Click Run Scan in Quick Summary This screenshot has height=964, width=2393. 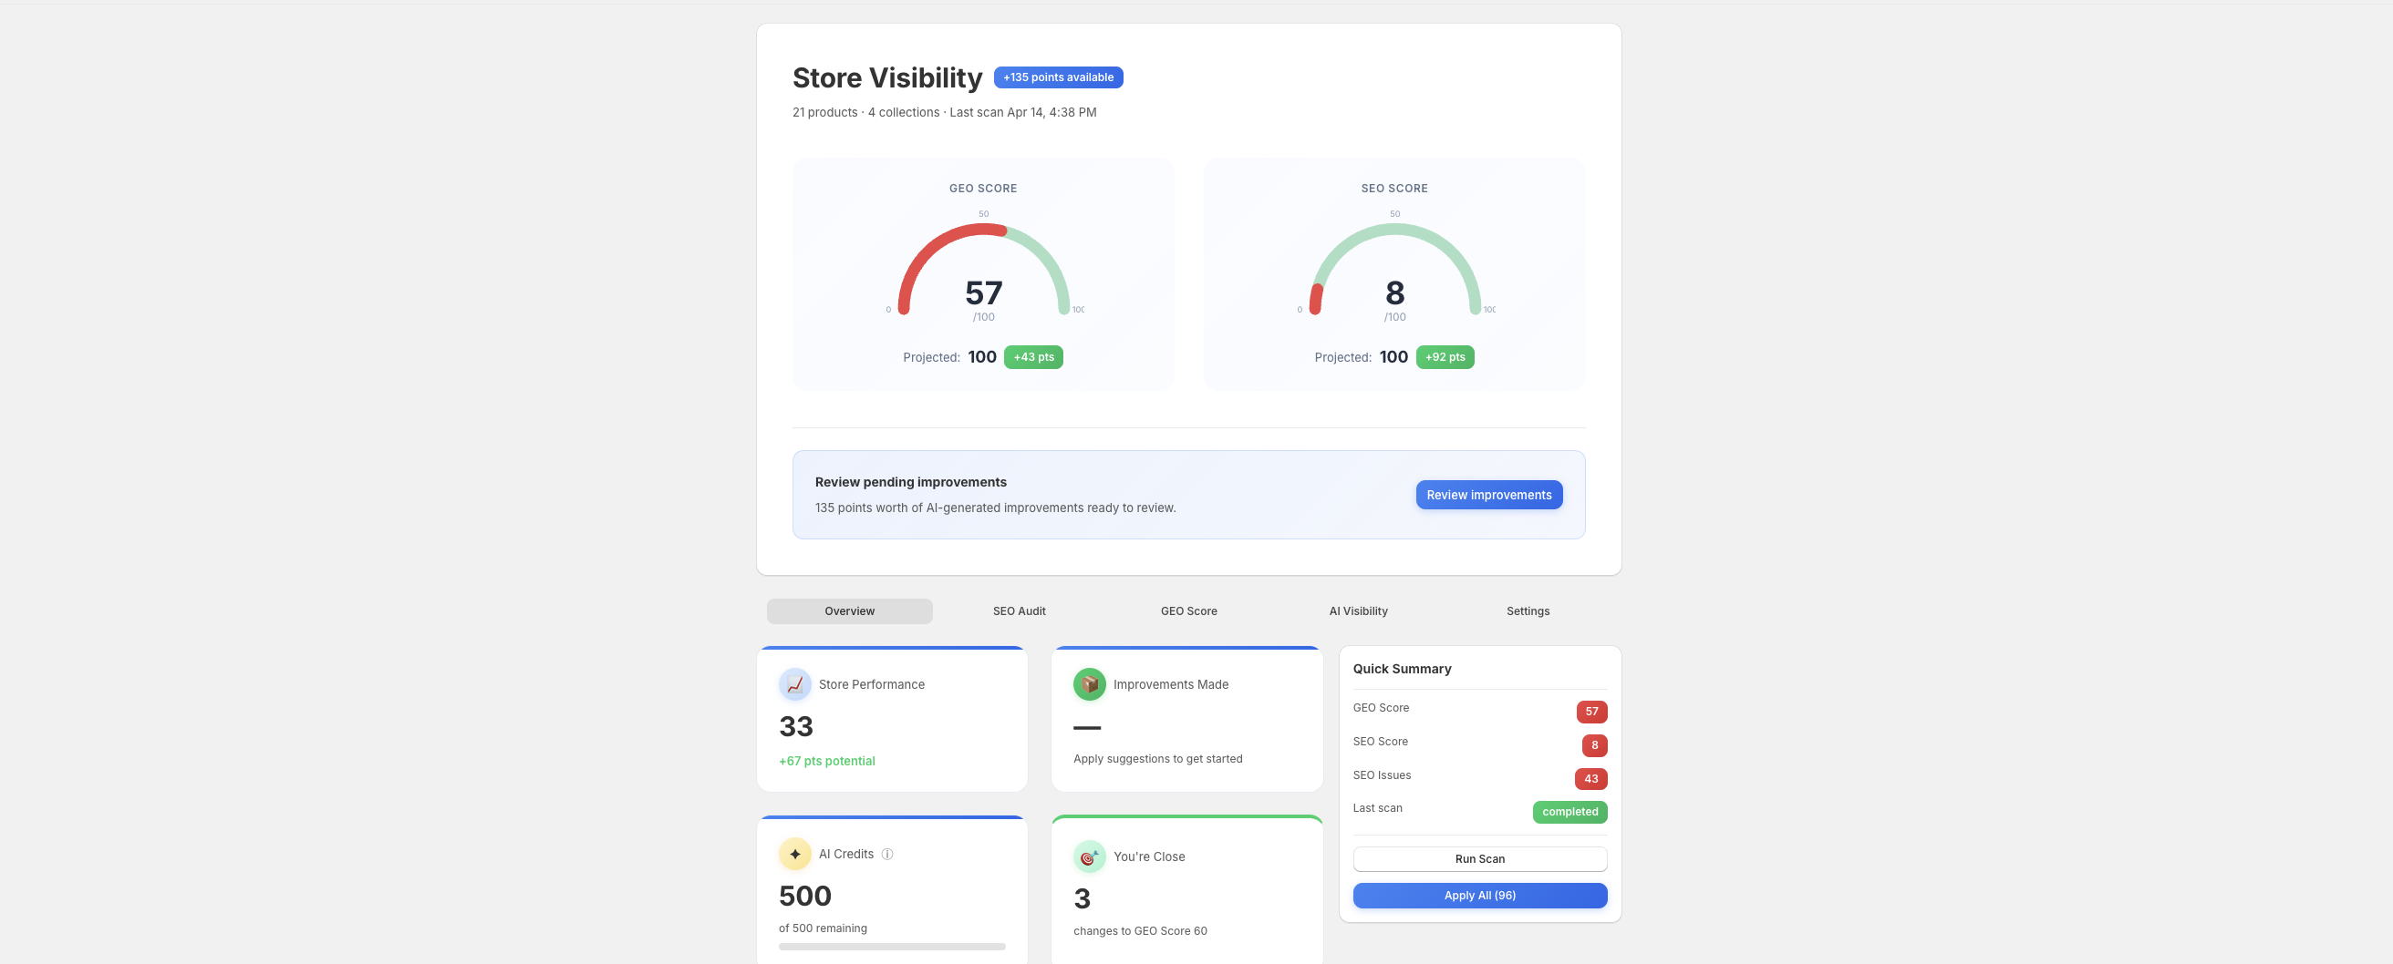(x=1479, y=858)
